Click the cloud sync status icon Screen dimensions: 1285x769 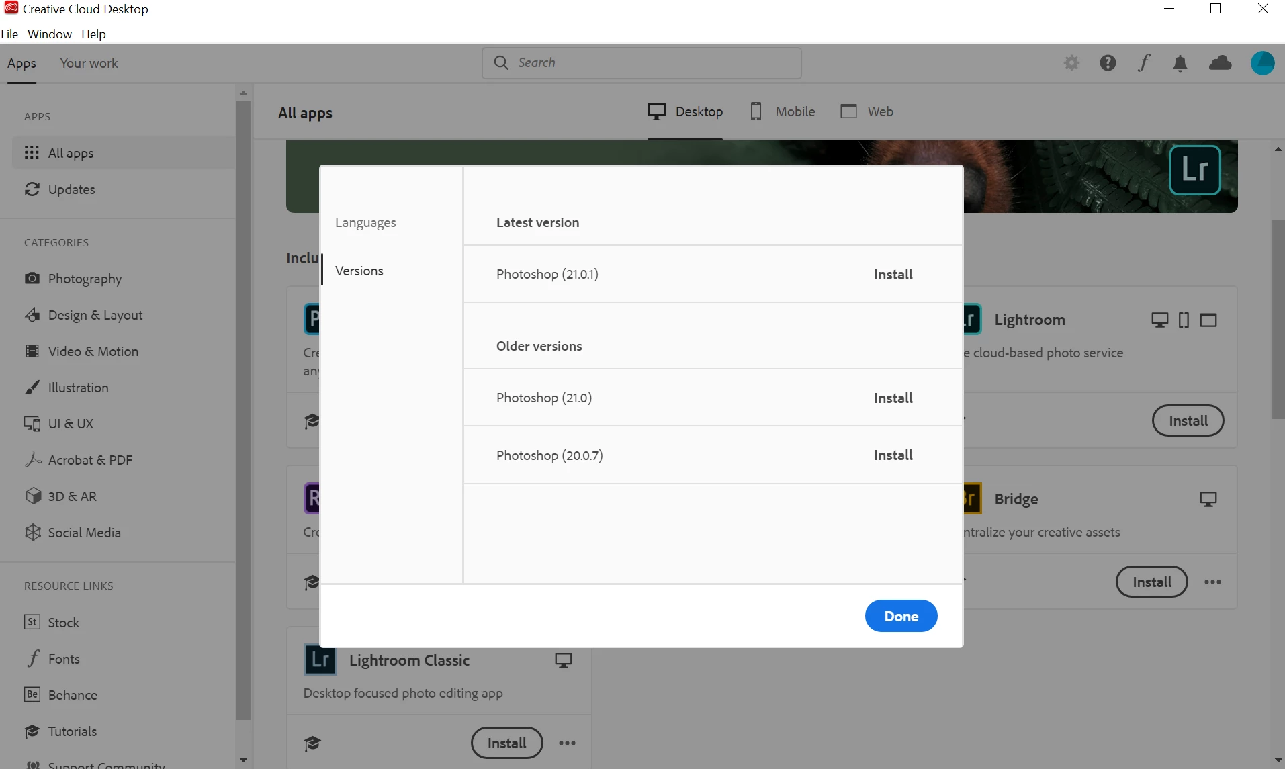1221,63
